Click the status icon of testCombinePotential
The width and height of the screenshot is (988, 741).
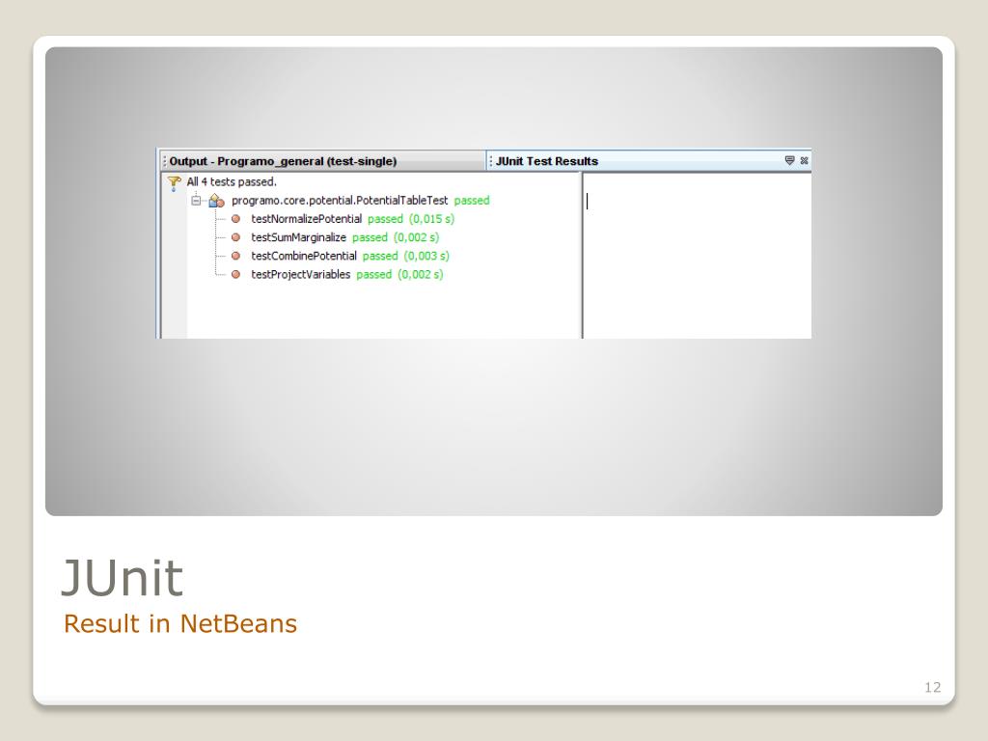[x=235, y=256]
